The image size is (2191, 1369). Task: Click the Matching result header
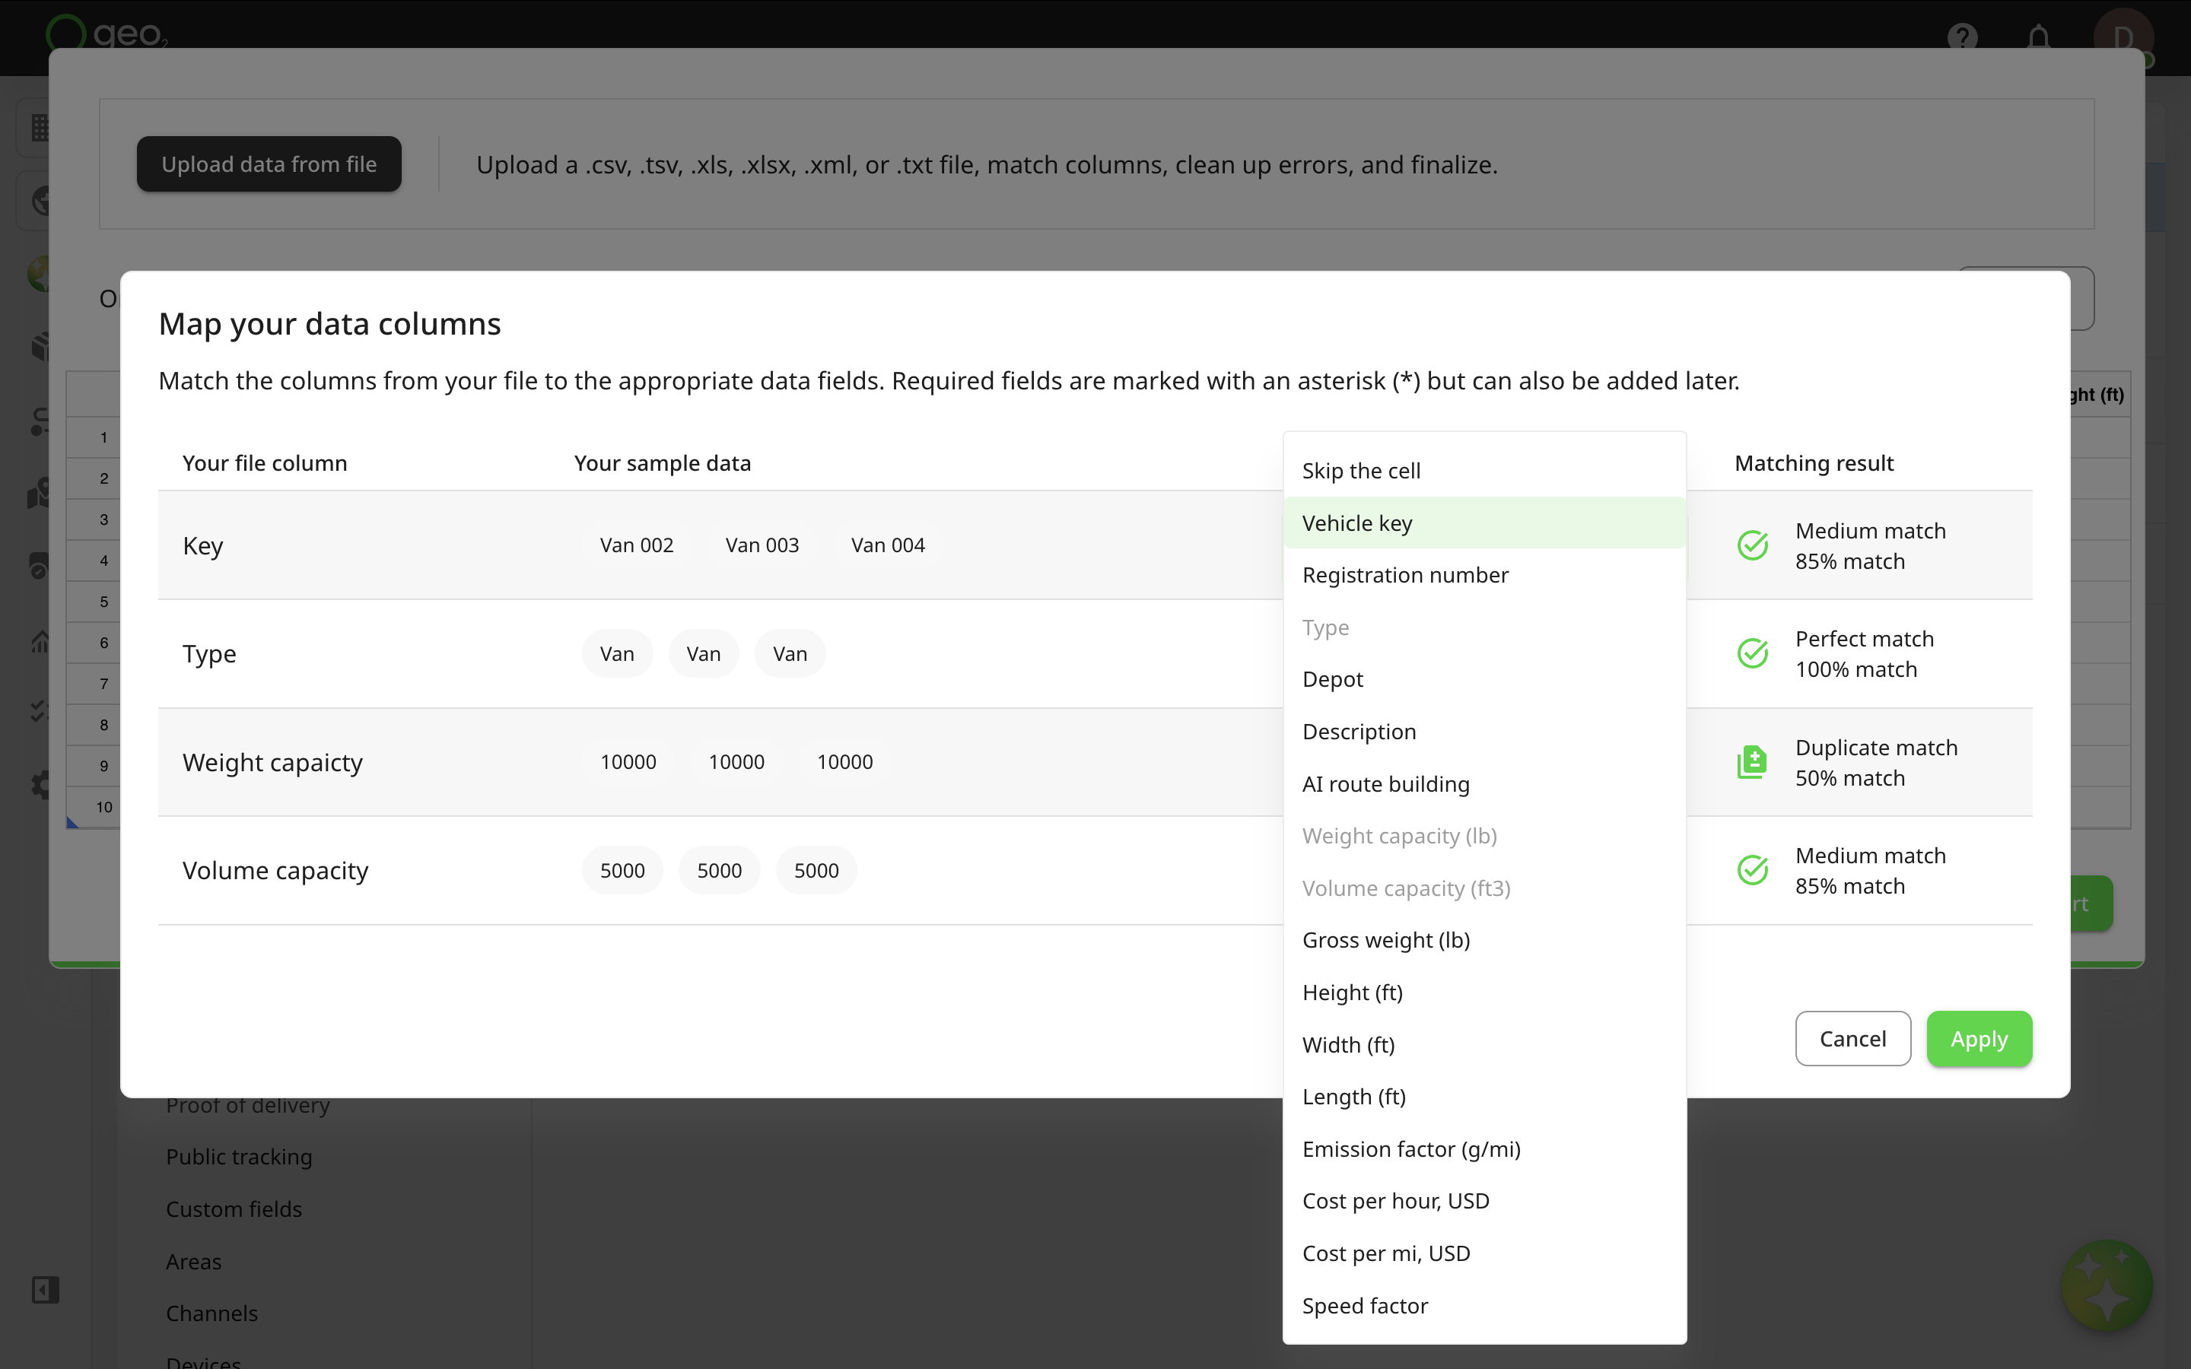click(x=1814, y=462)
